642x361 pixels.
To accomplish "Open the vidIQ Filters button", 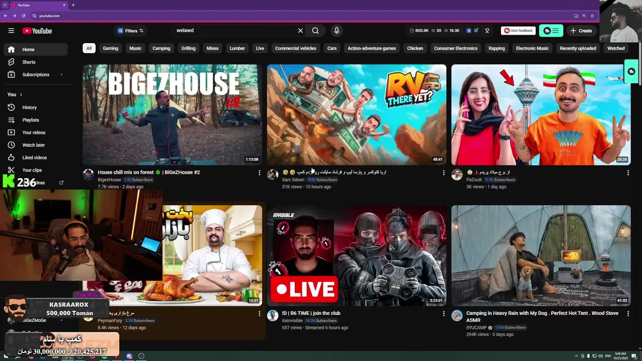I will (130, 31).
